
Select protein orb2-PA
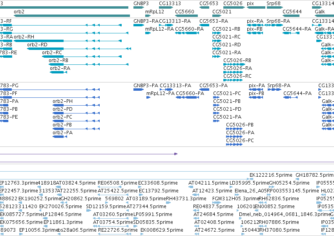(63, 133)
